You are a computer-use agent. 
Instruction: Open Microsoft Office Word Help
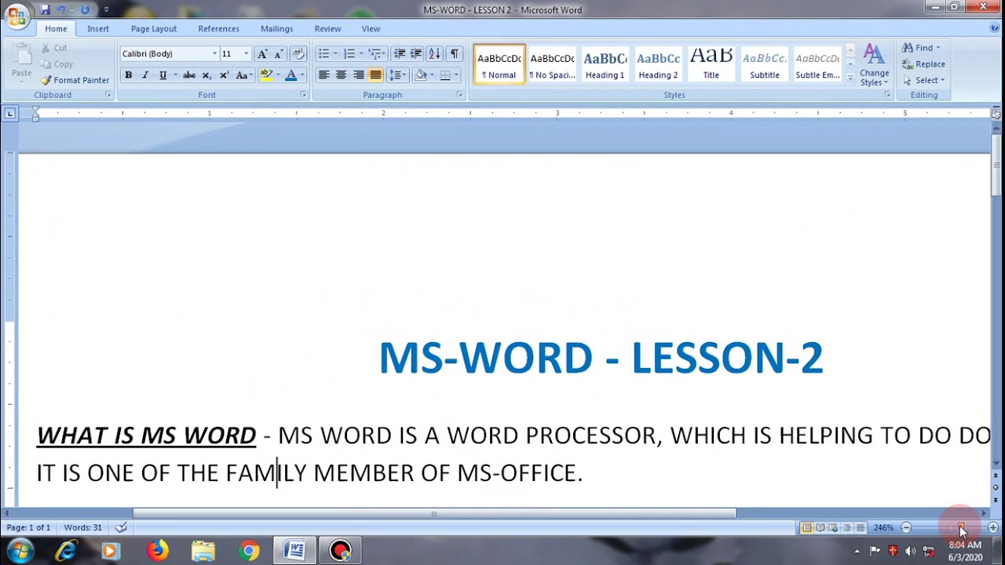[x=995, y=28]
